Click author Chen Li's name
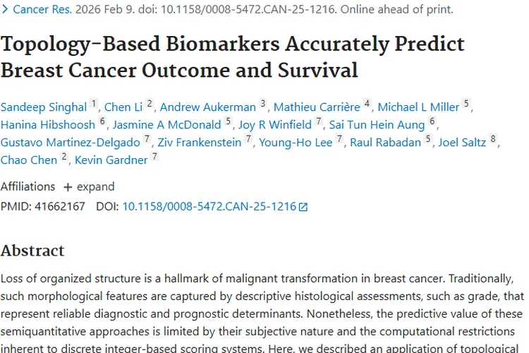Screen dimensions: 529x353 (x=123, y=107)
